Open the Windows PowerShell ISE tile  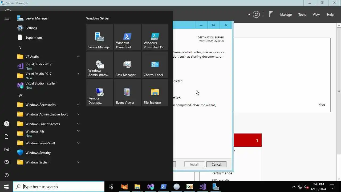155,37
